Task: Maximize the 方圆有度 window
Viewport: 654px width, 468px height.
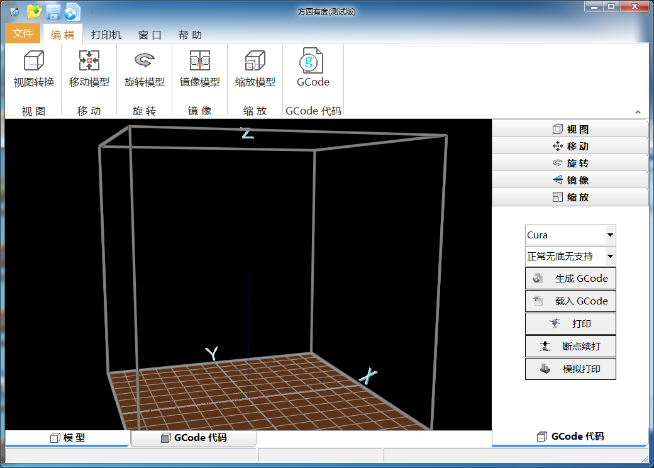Action: pyautogui.click(x=611, y=7)
